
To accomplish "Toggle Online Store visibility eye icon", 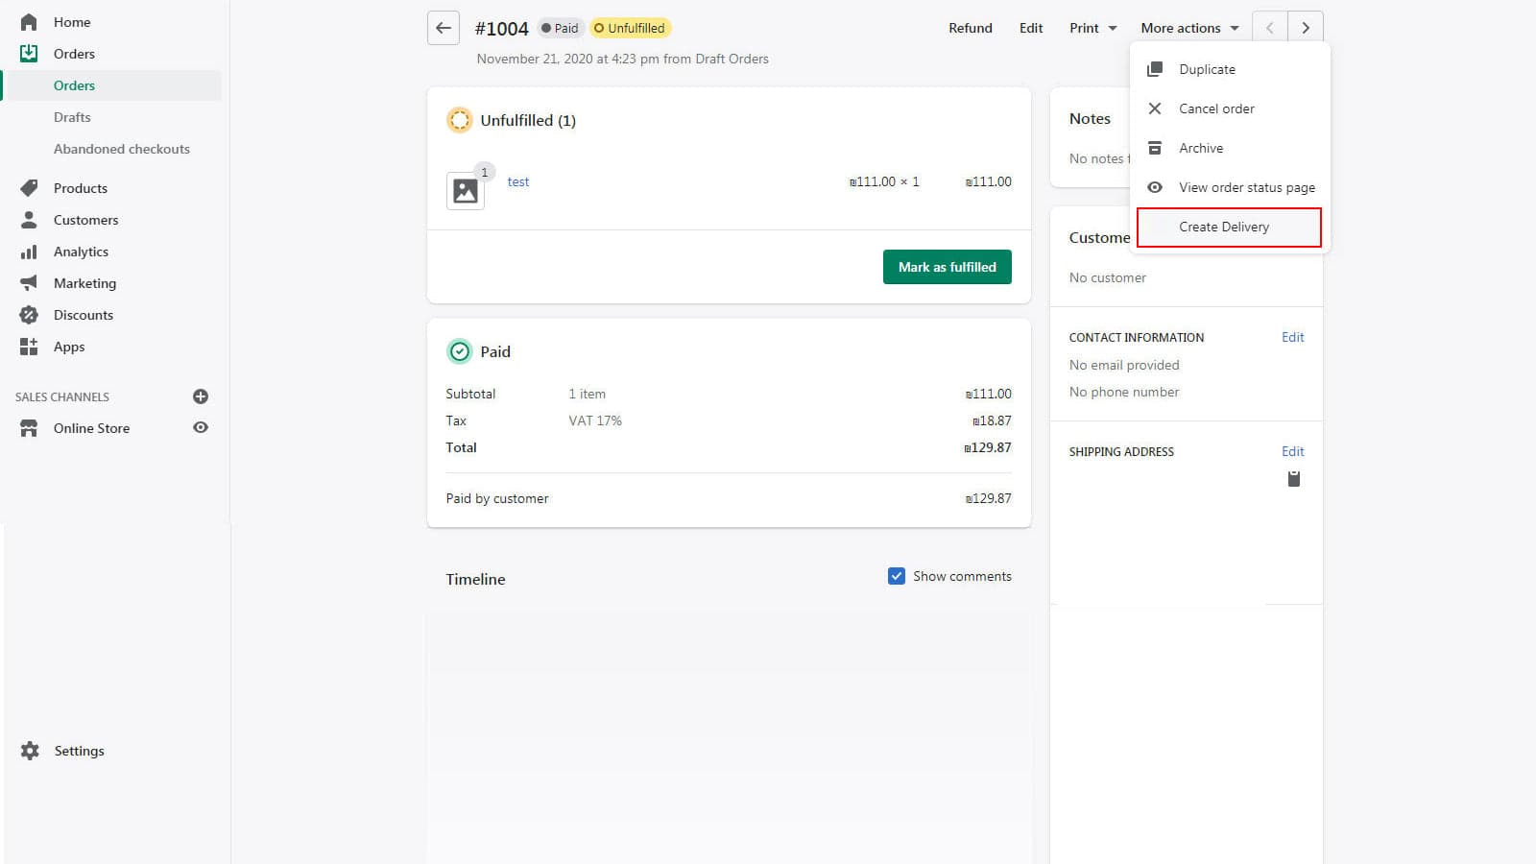I will pos(200,427).
